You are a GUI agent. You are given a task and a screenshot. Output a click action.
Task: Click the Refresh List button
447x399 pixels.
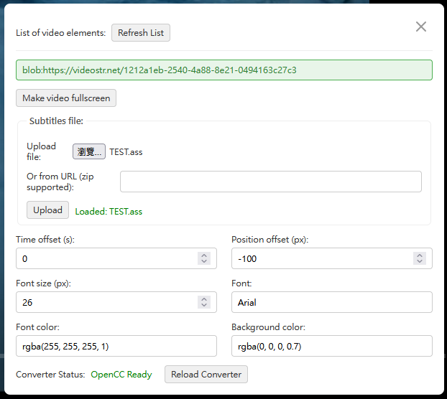click(x=141, y=33)
